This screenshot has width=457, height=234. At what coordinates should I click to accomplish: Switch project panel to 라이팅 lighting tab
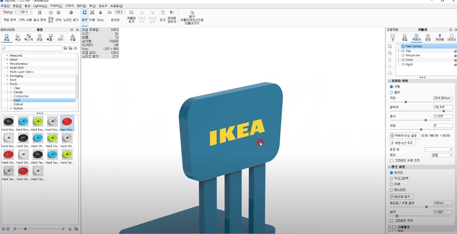tap(439, 37)
